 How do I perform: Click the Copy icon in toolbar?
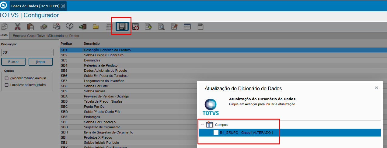click(x=4, y=27)
